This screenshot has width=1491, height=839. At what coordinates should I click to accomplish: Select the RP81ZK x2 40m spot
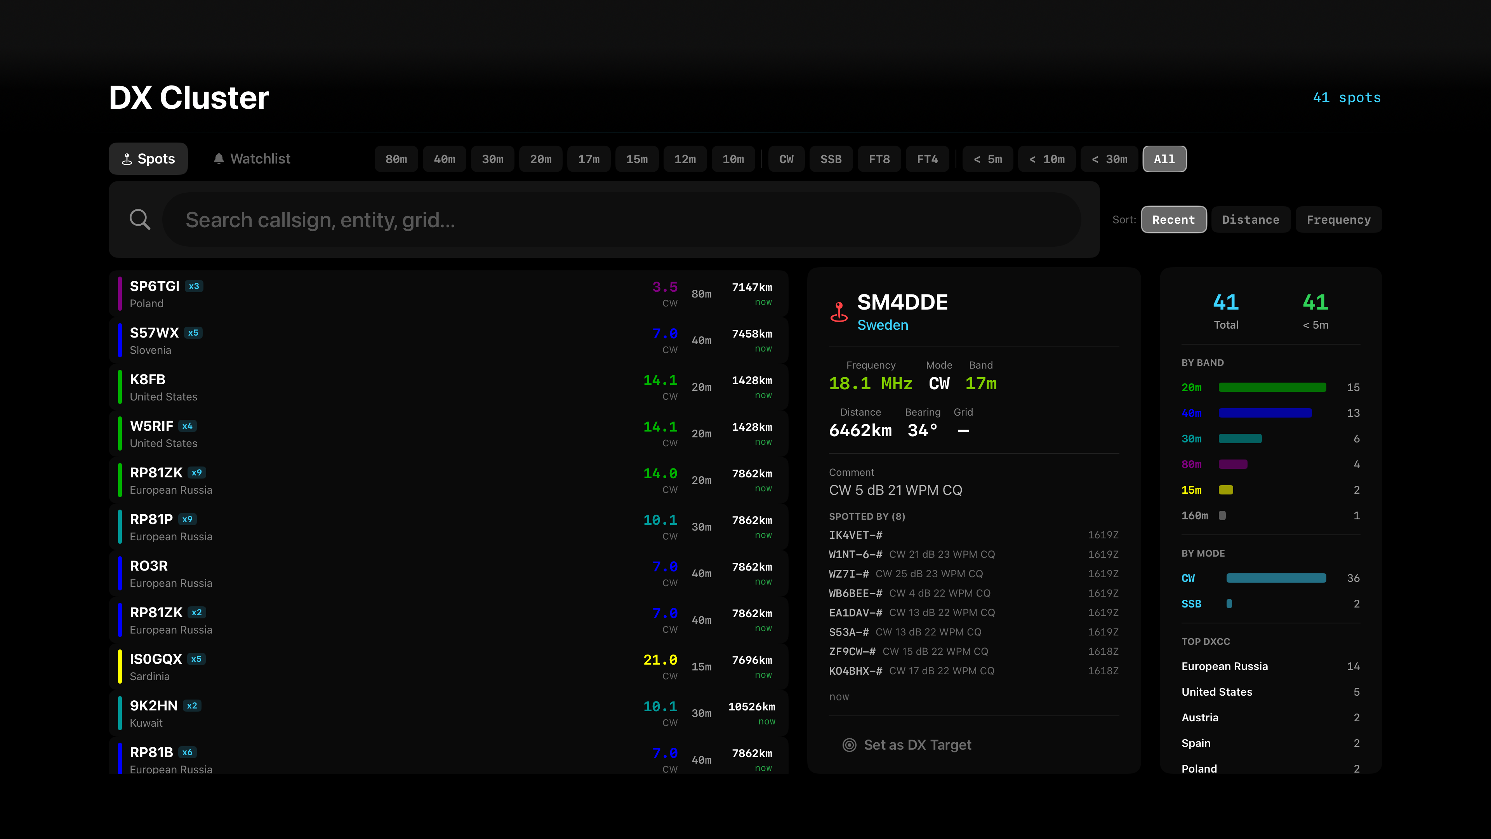pos(448,620)
